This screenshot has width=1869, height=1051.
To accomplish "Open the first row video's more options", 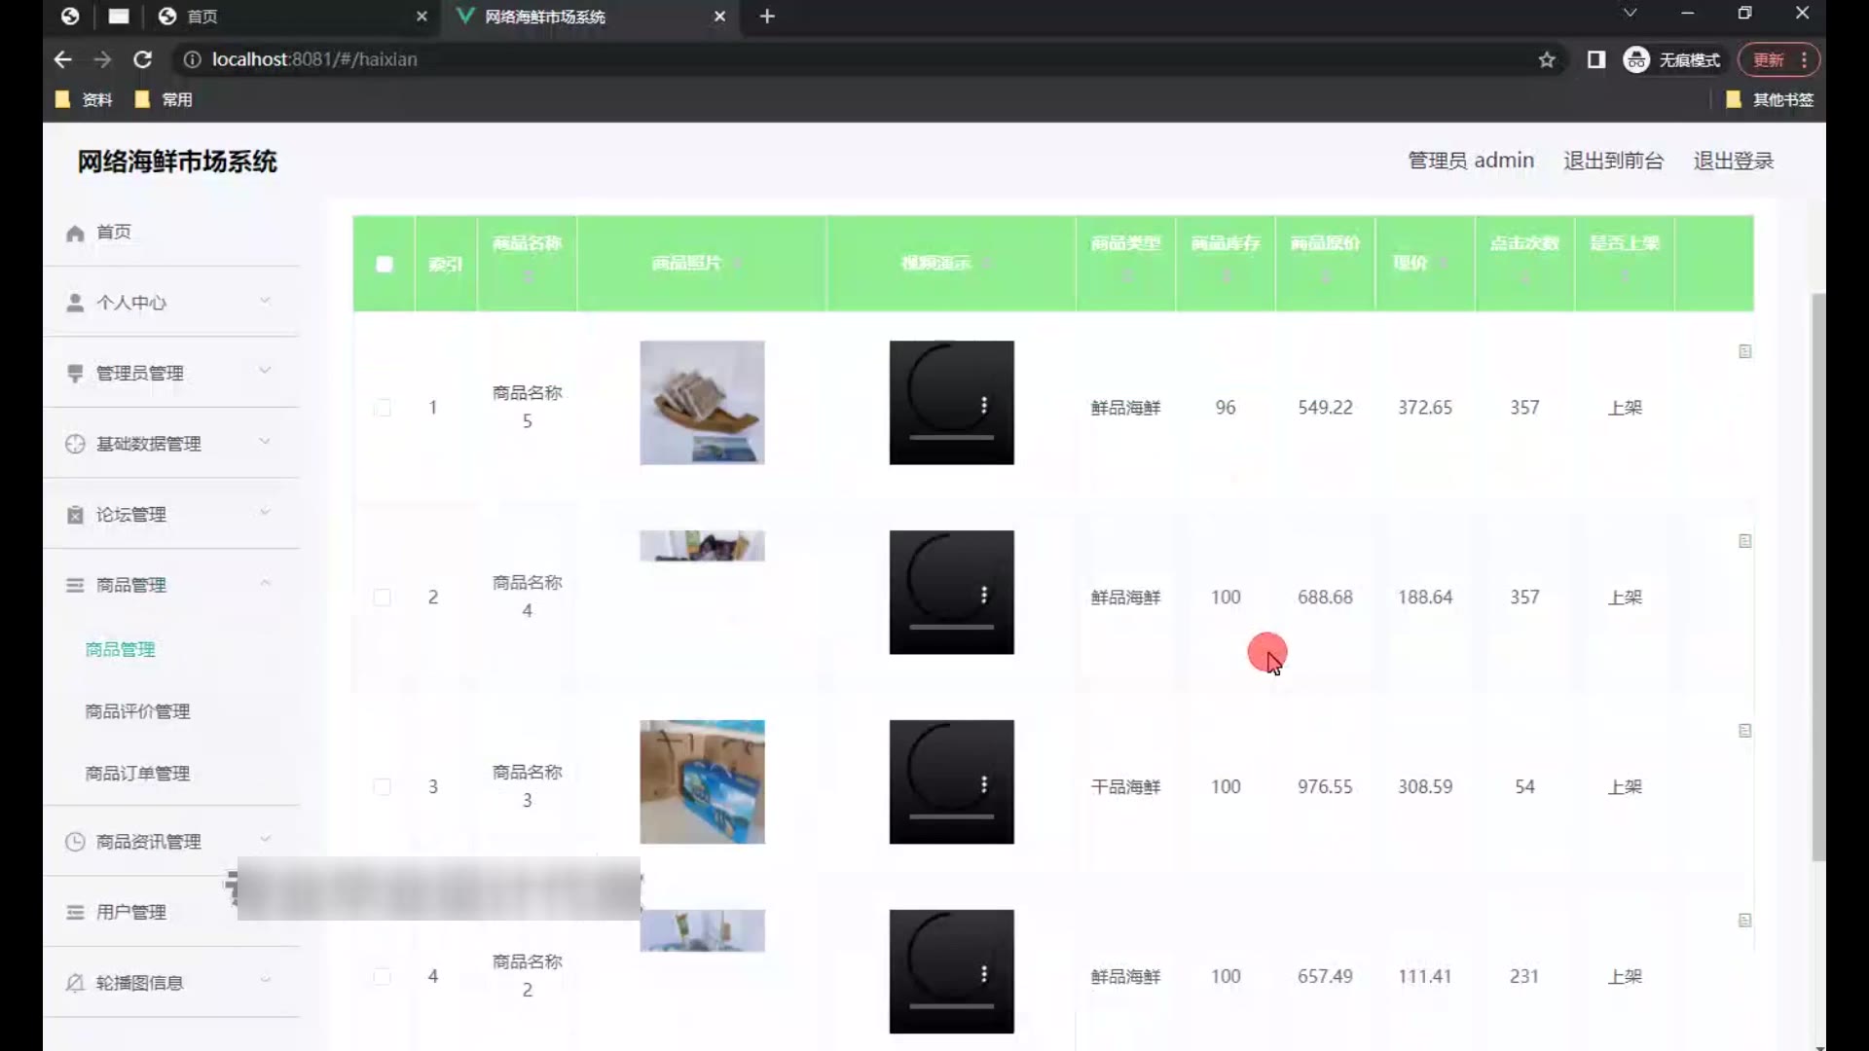I will click(x=984, y=406).
